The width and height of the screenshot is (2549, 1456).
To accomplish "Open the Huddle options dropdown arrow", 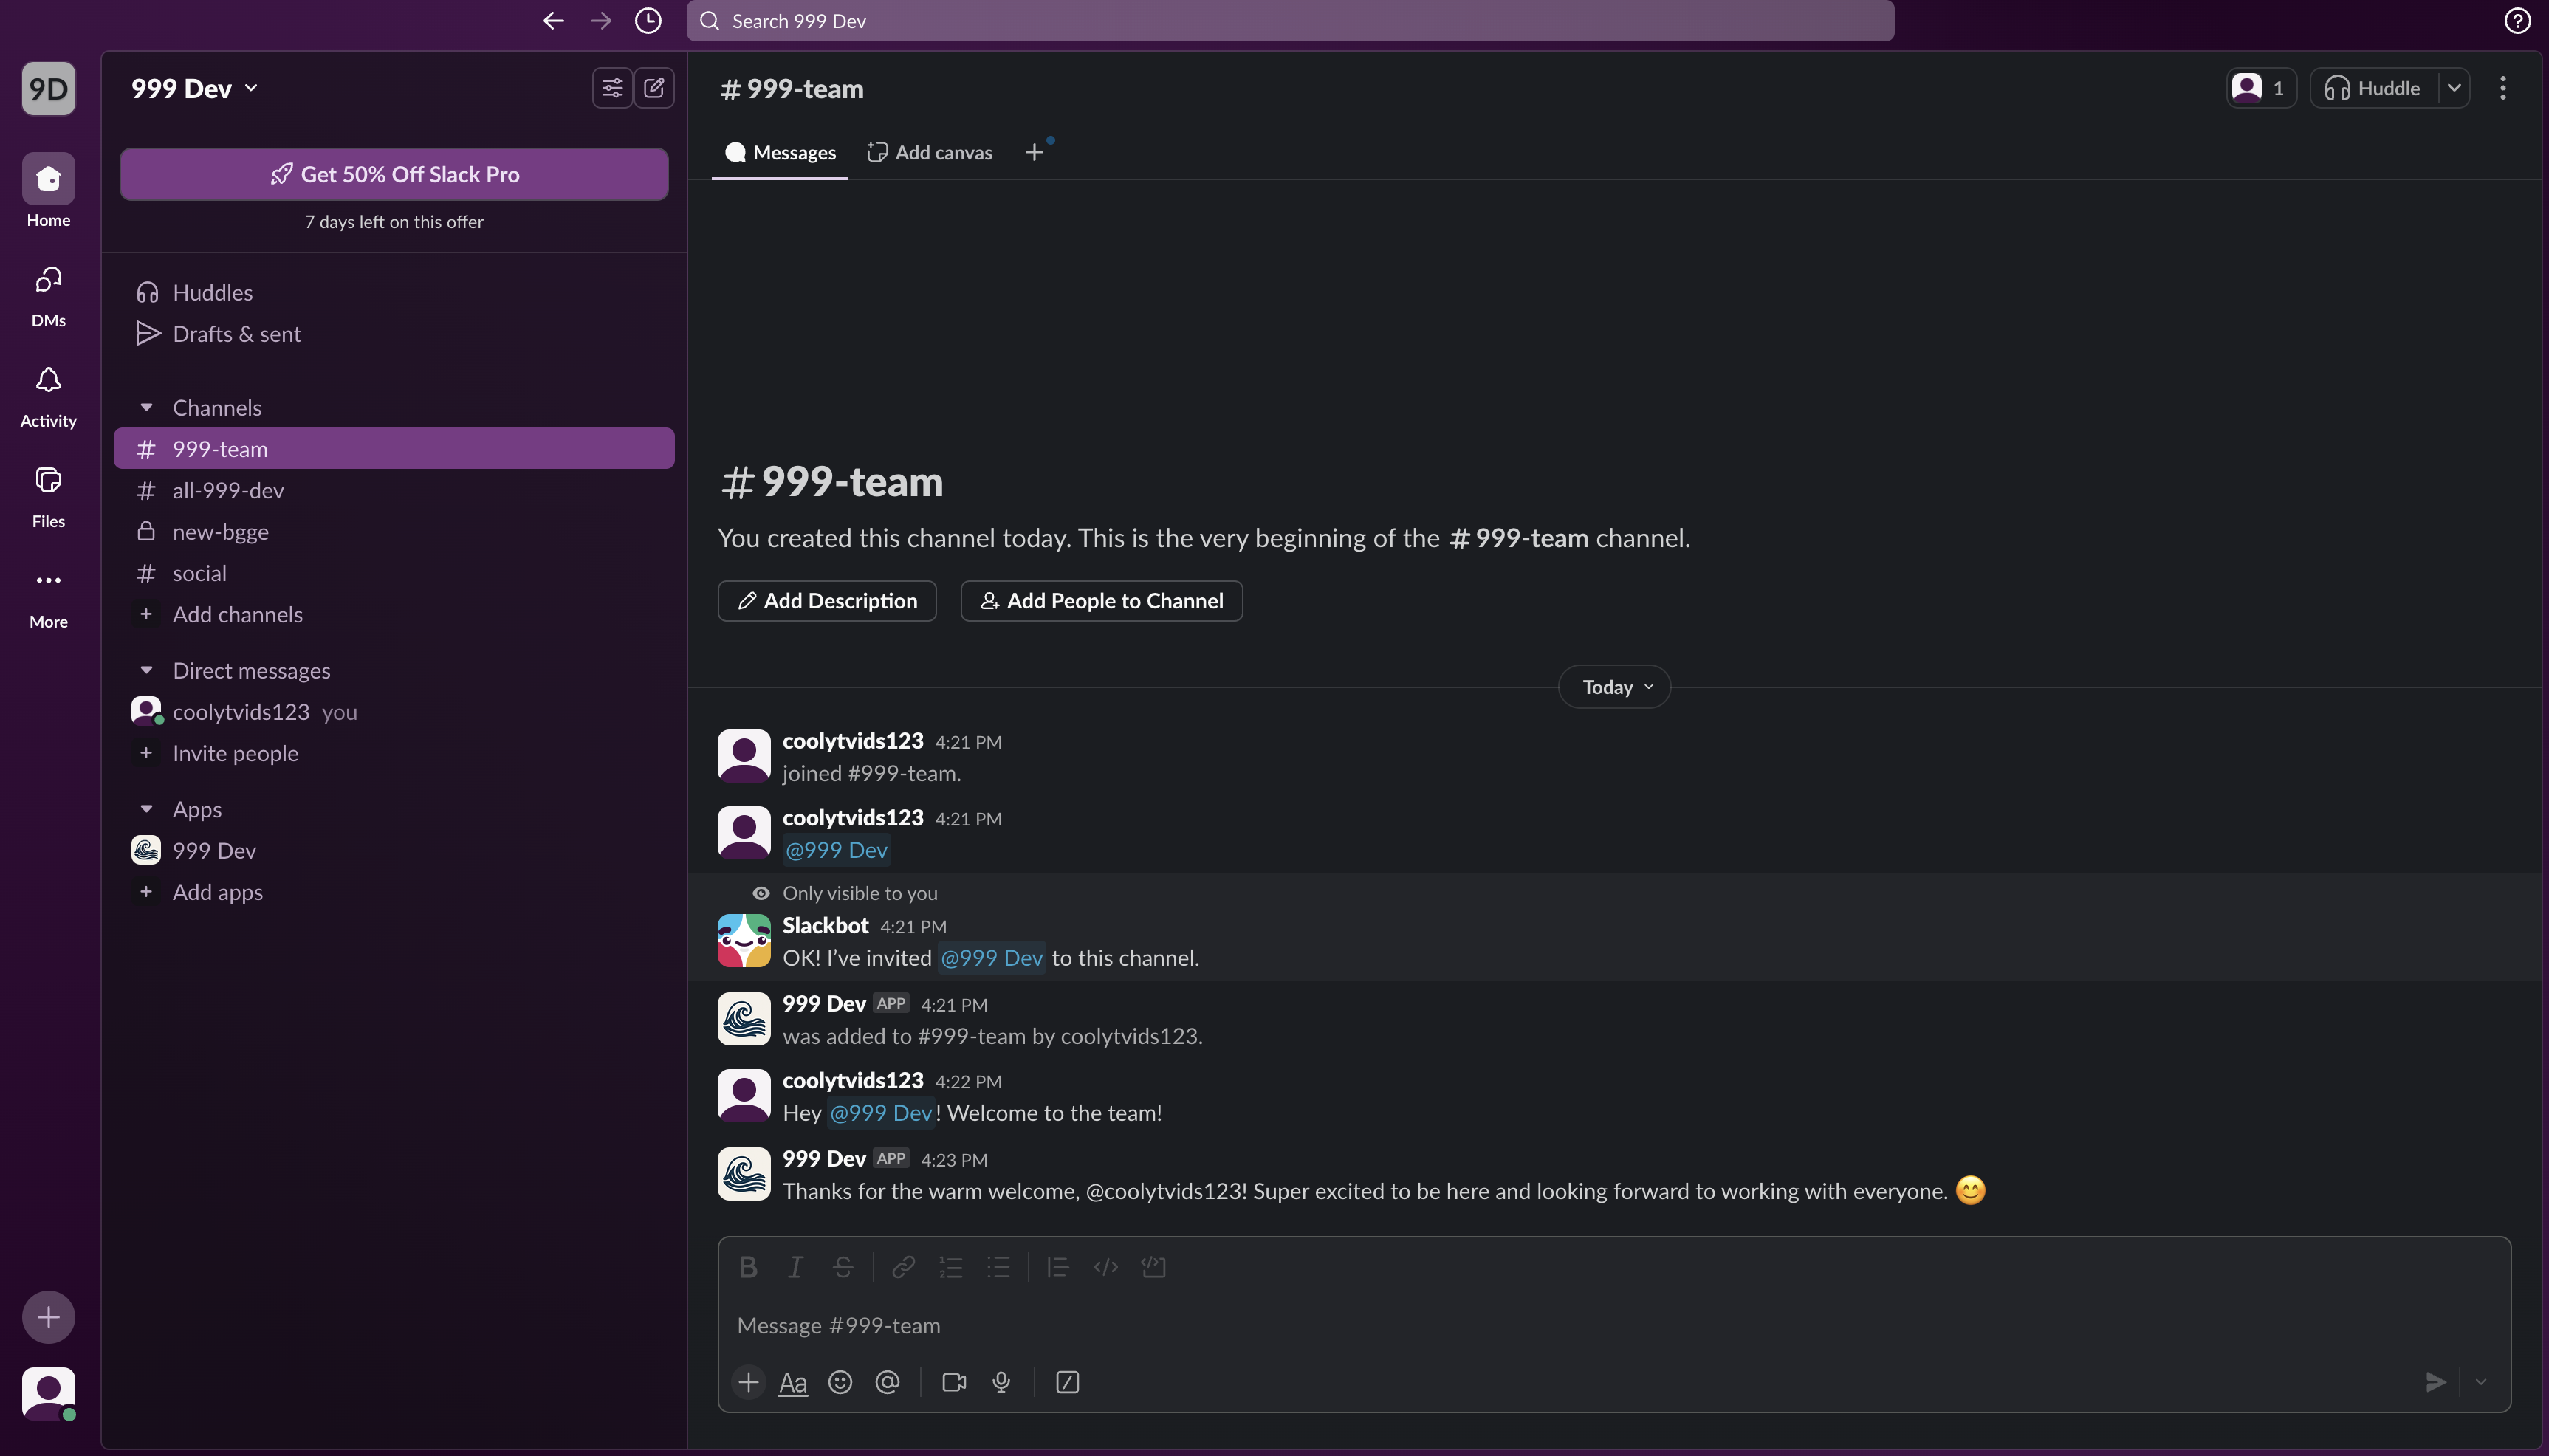I will (x=2454, y=88).
